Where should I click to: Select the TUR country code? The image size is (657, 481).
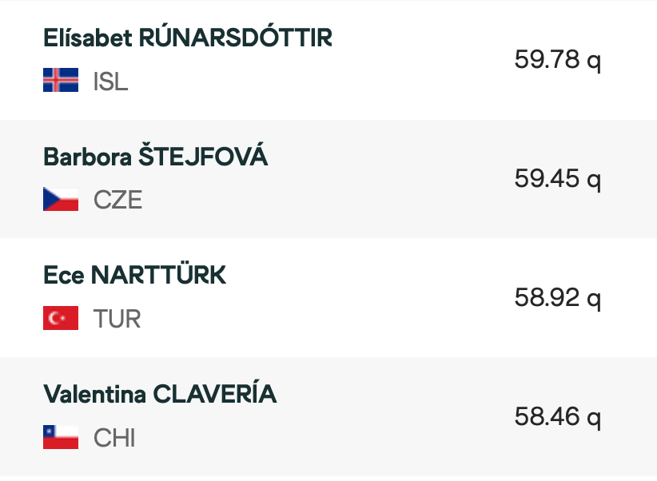click(x=117, y=319)
